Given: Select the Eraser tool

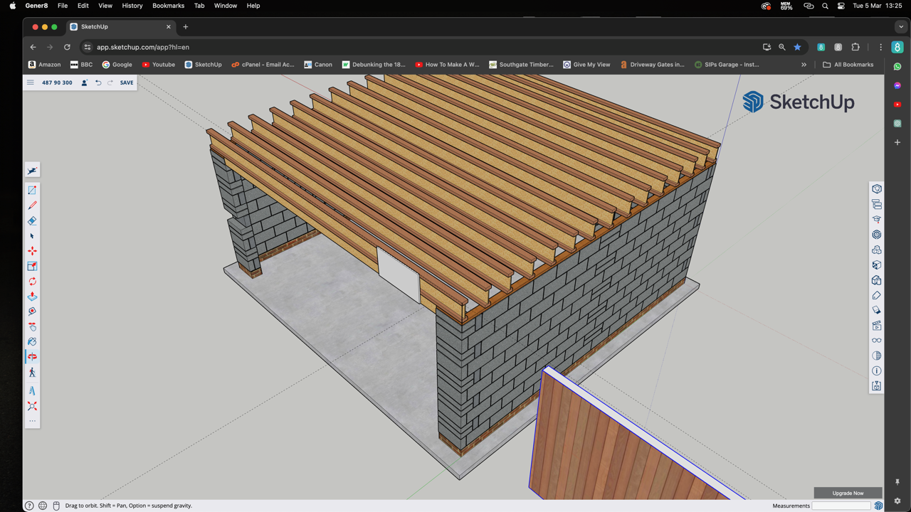Looking at the screenshot, I should (x=32, y=220).
